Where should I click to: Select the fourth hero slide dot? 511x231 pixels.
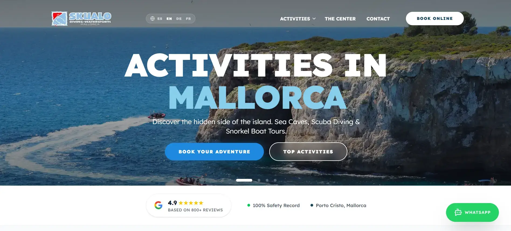(x=275, y=180)
